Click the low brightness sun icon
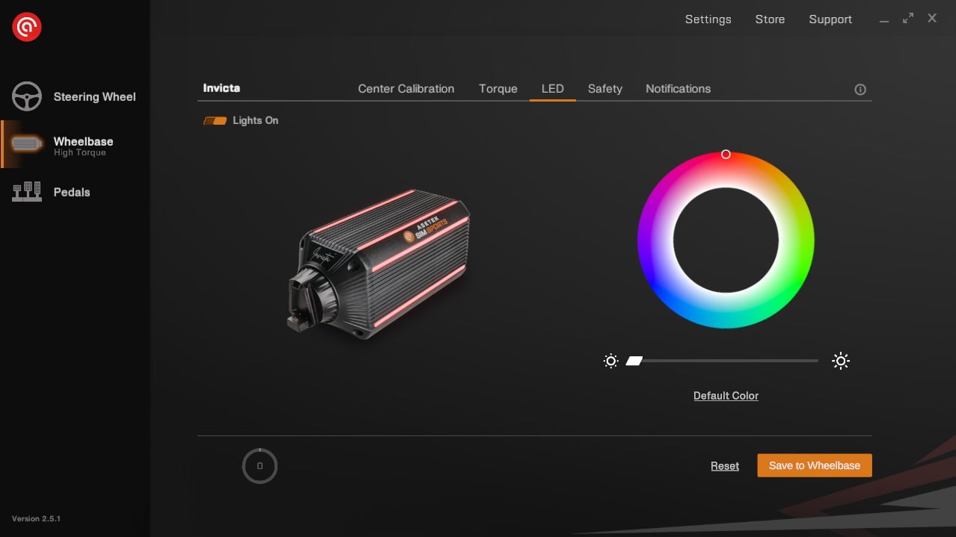The height and width of the screenshot is (537, 956). tap(610, 361)
